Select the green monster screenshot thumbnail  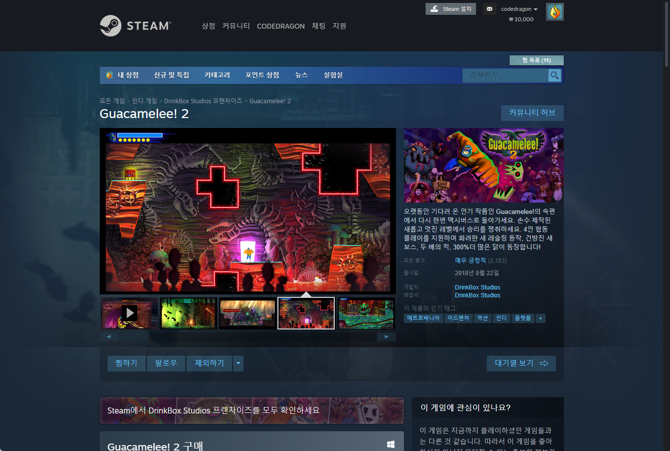coord(366,313)
